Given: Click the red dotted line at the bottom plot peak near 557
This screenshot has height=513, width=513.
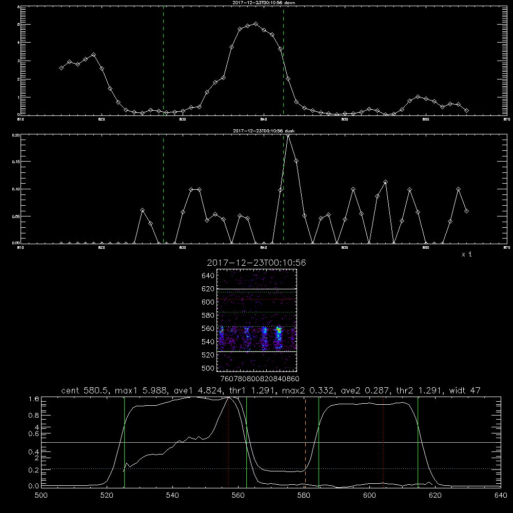Looking at the screenshot, I should (228, 442).
